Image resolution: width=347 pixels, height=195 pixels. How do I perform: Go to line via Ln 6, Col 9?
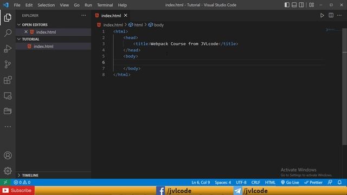pyautogui.click(x=201, y=183)
